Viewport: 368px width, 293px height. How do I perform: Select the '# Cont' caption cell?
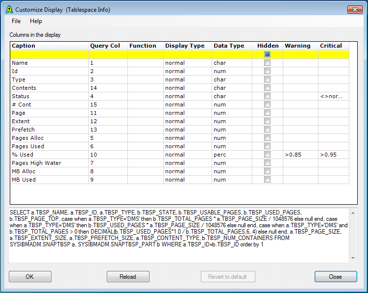tap(49, 105)
